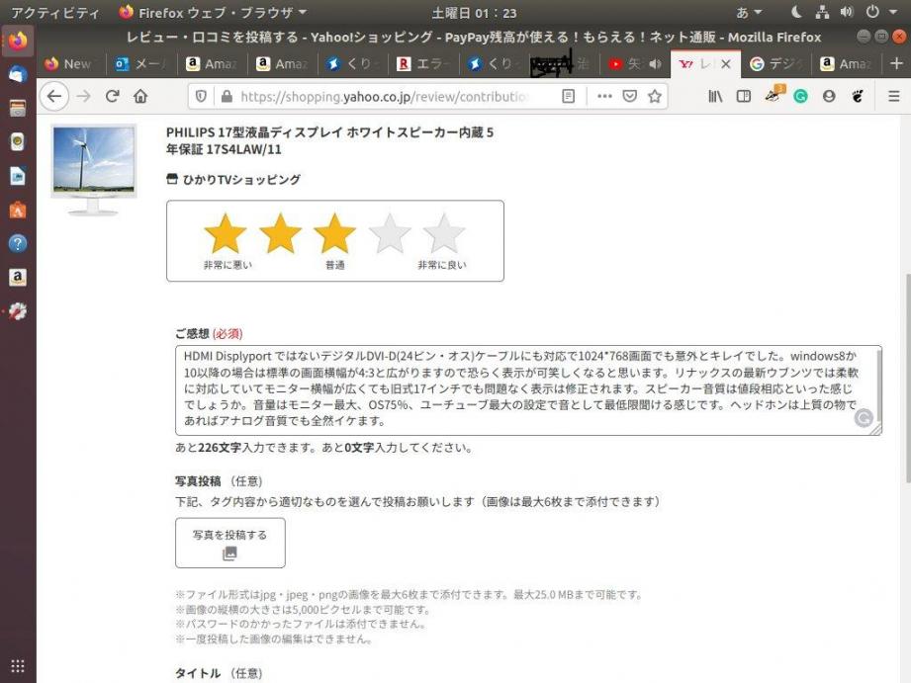Viewport: 911px width, 683px height.
Task: Open the Firefox app menu dropdown in top bar
Action: [213, 12]
